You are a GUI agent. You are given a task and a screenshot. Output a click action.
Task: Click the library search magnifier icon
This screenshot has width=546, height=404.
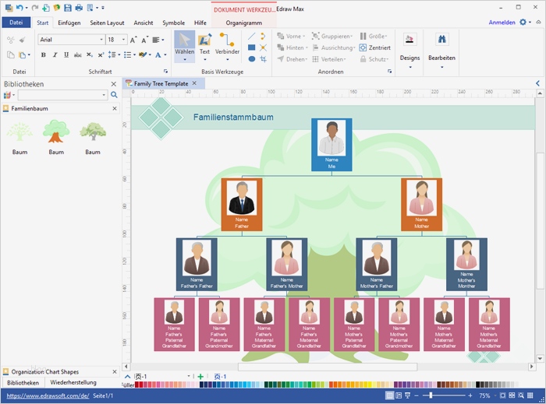coord(114,95)
